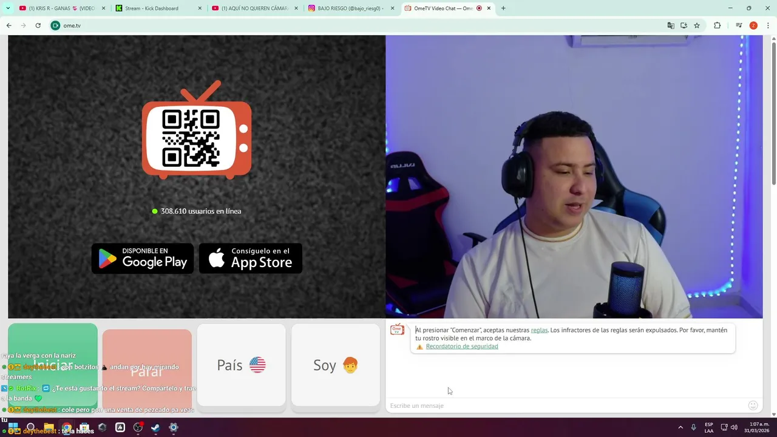The width and height of the screenshot is (777, 437).
Task: Close the OmeTV Video Chat tab
Action: [489, 8]
